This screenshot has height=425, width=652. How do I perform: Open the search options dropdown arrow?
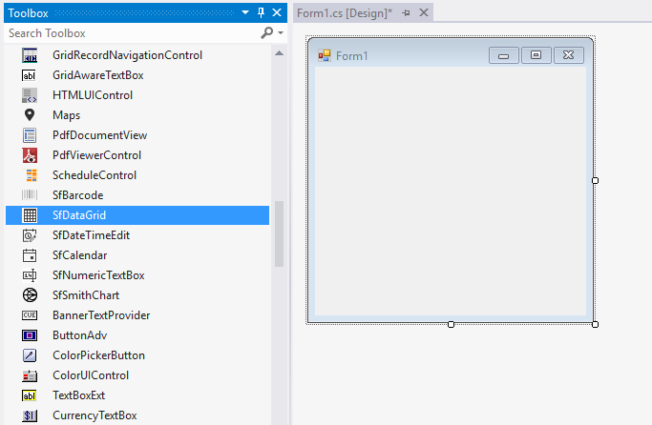[x=281, y=32]
